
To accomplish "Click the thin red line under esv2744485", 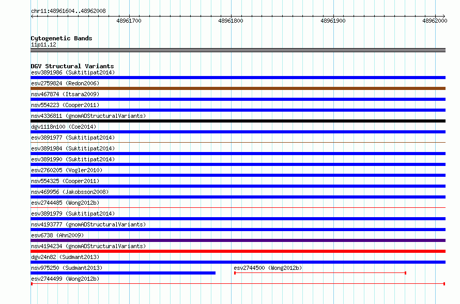I will point(238,208).
